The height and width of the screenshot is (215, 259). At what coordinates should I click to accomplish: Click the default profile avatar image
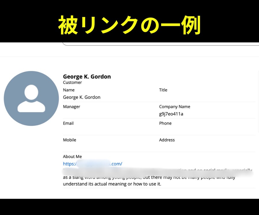tap(31, 98)
